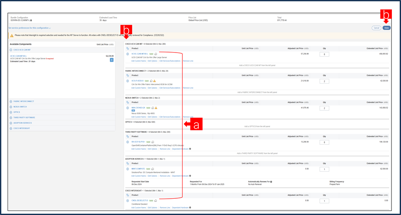Viewport: 401px width, 215px height.
Task: Focus Qty field for CNDL-DESELECT-D
Action: coord(324,201)
